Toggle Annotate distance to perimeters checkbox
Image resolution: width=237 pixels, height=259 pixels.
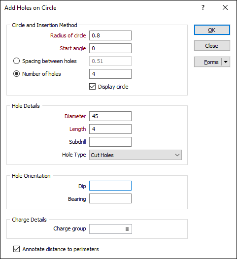16,249
